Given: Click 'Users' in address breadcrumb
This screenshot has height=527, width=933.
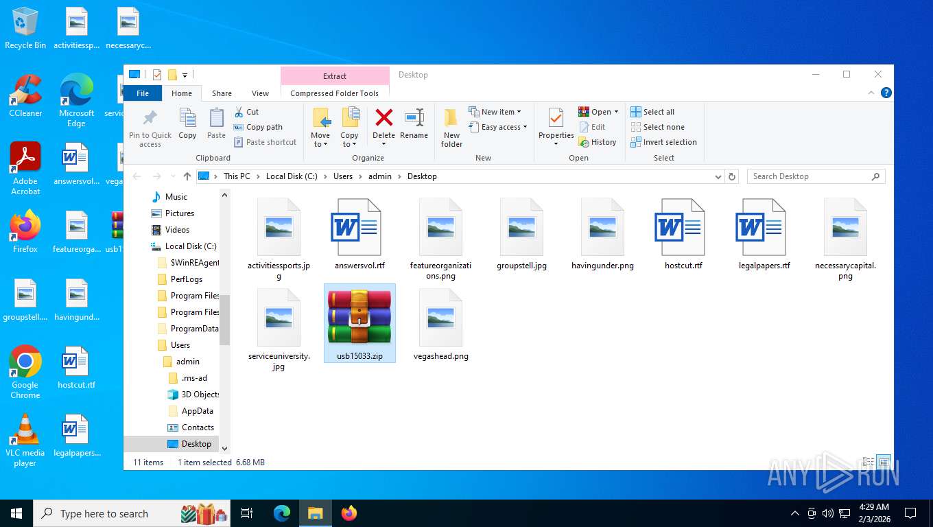Looking at the screenshot, I should click(343, 176).
